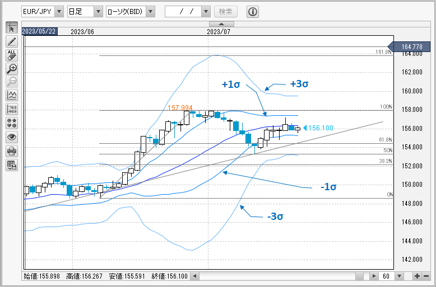436x287 pixels.
Task: Open the date picker dropdown arrow
Action: click(x=206, y=12)
